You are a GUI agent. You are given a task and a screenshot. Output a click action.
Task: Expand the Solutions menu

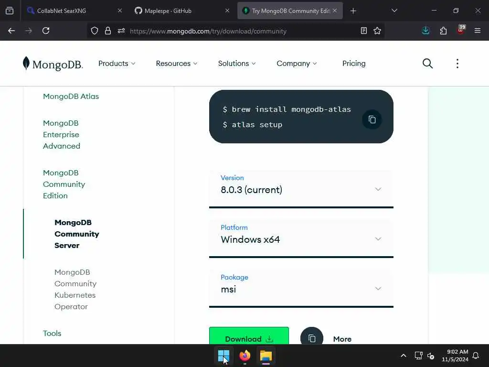237,64
